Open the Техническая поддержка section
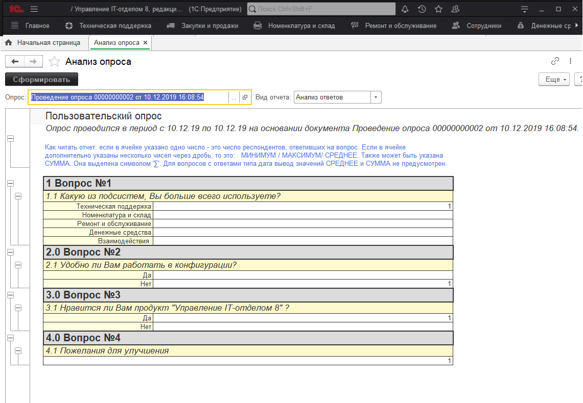 tap(108, 26)
